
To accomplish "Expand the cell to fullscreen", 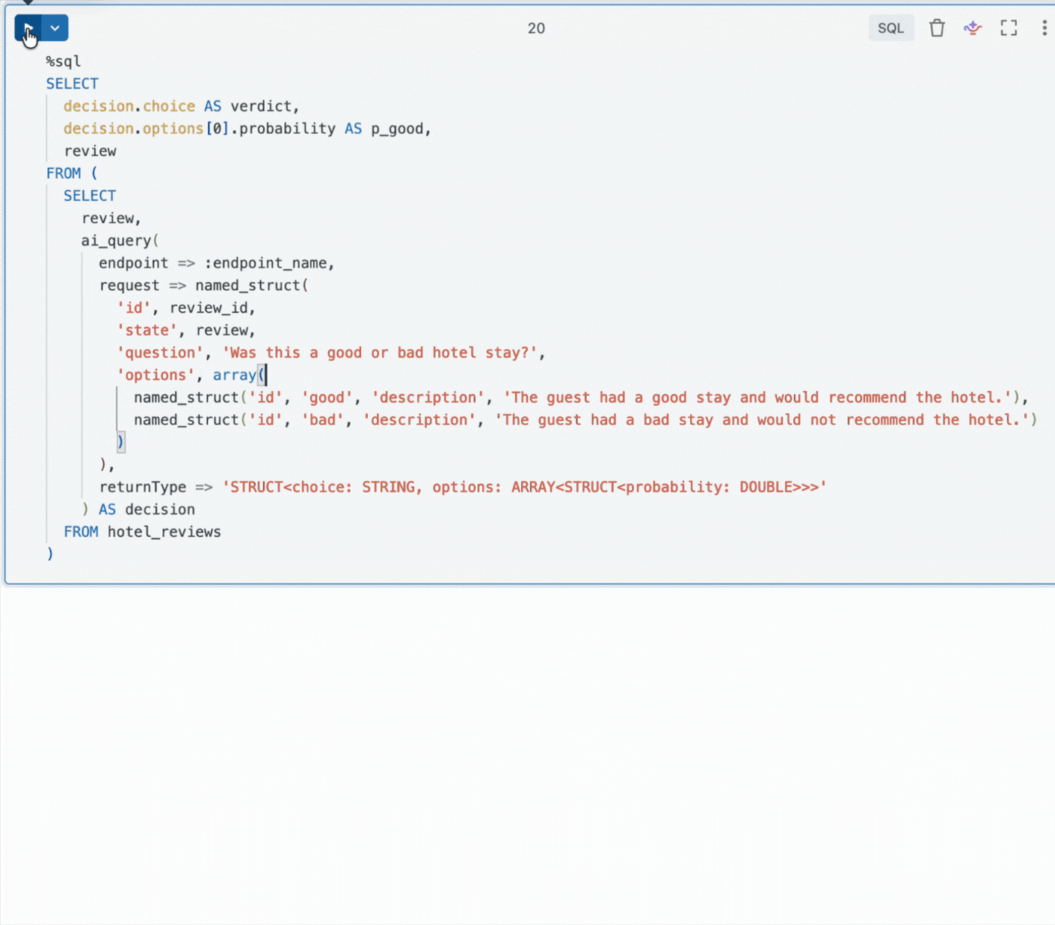I will point(1009,28).
